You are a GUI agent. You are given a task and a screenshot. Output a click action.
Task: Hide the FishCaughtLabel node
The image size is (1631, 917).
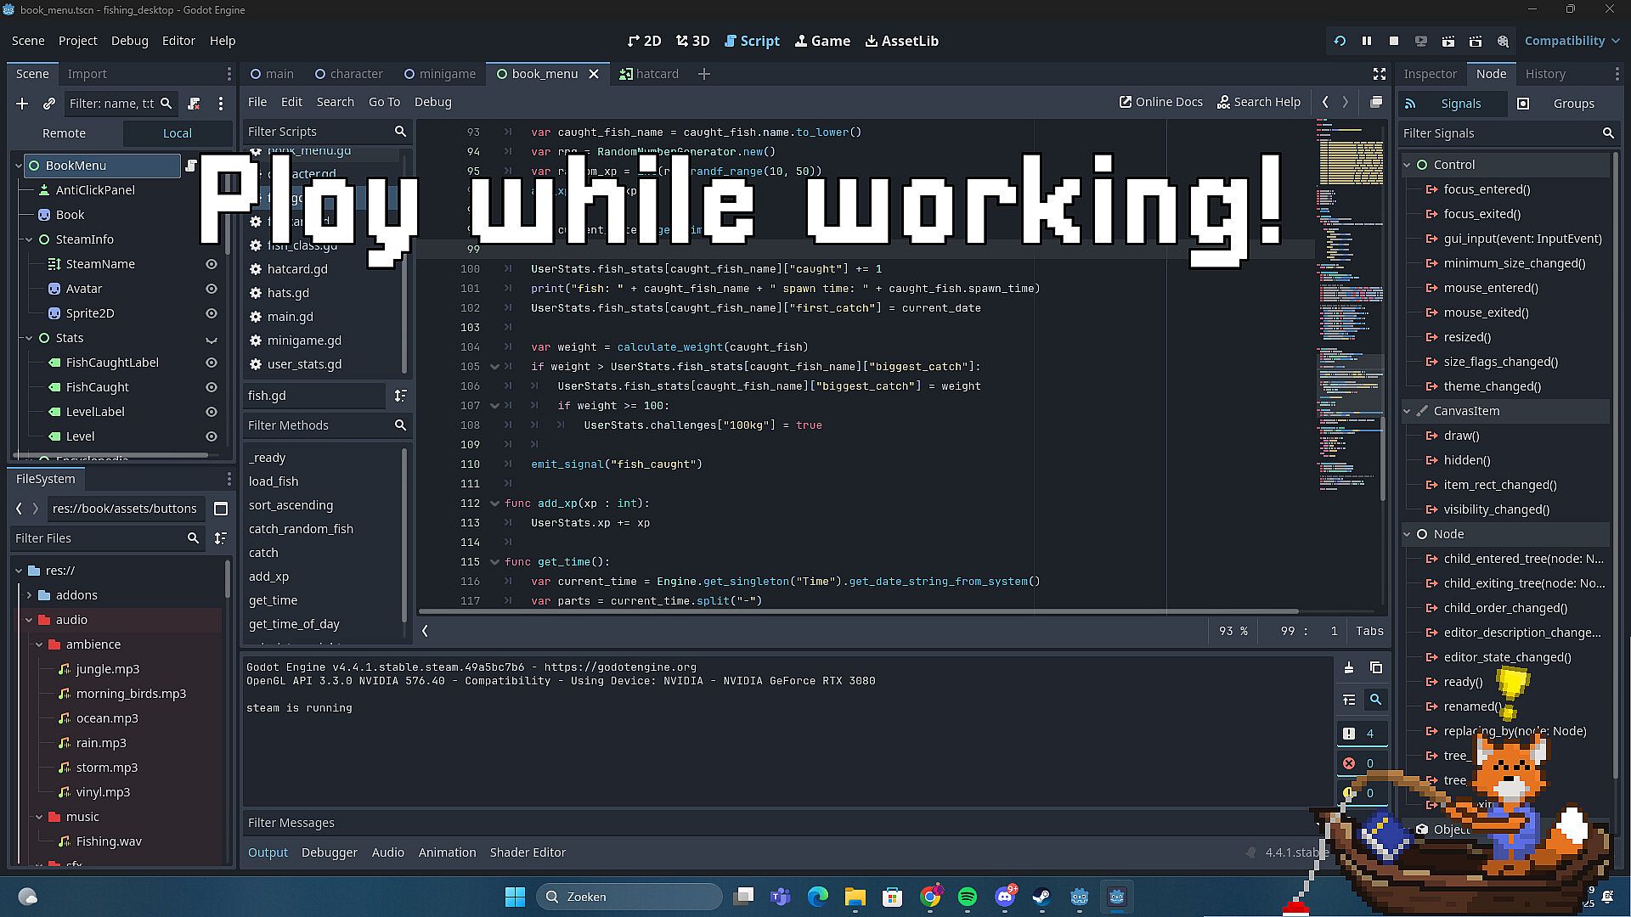point(212,363)
